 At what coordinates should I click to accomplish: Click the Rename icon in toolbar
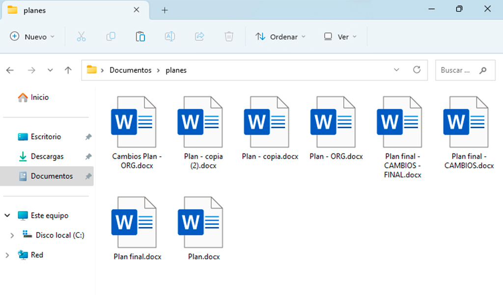pyautogui.click(x=170, y=36)
